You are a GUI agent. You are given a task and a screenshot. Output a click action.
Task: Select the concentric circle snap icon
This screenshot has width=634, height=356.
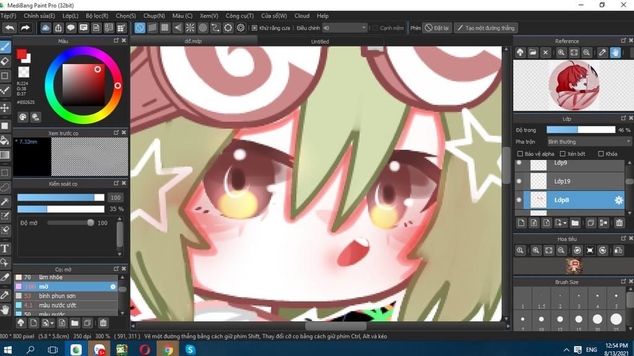coord(202,28)
